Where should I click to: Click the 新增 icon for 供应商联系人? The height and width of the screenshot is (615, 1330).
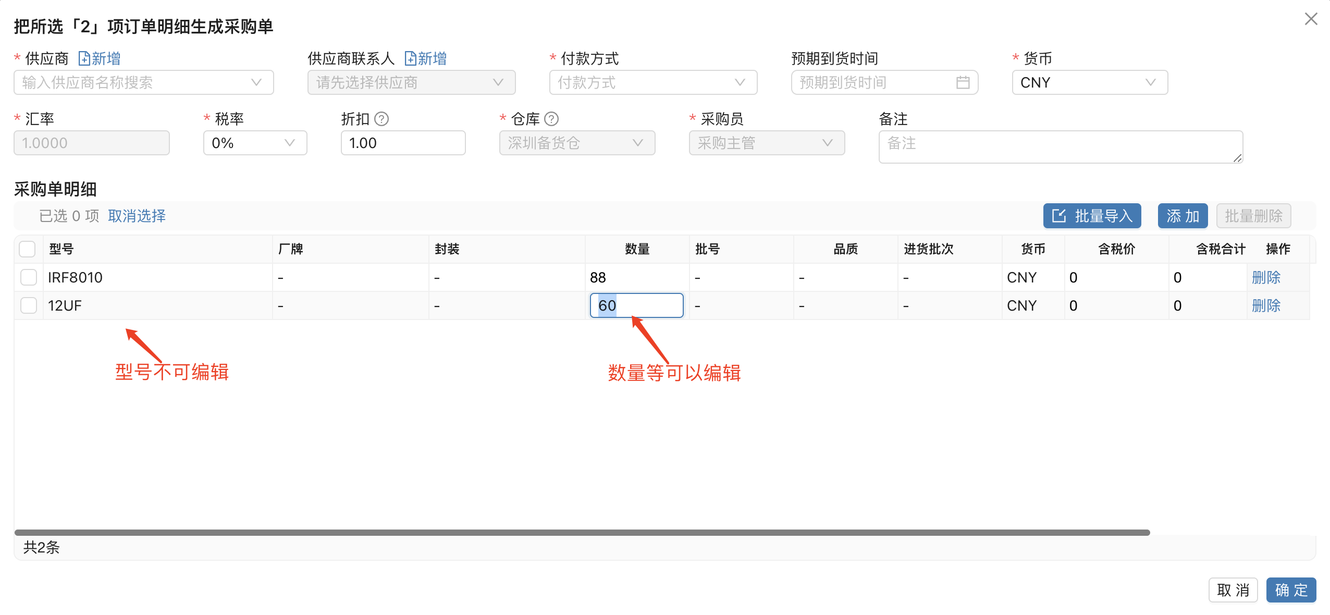(x=411, y=58)
